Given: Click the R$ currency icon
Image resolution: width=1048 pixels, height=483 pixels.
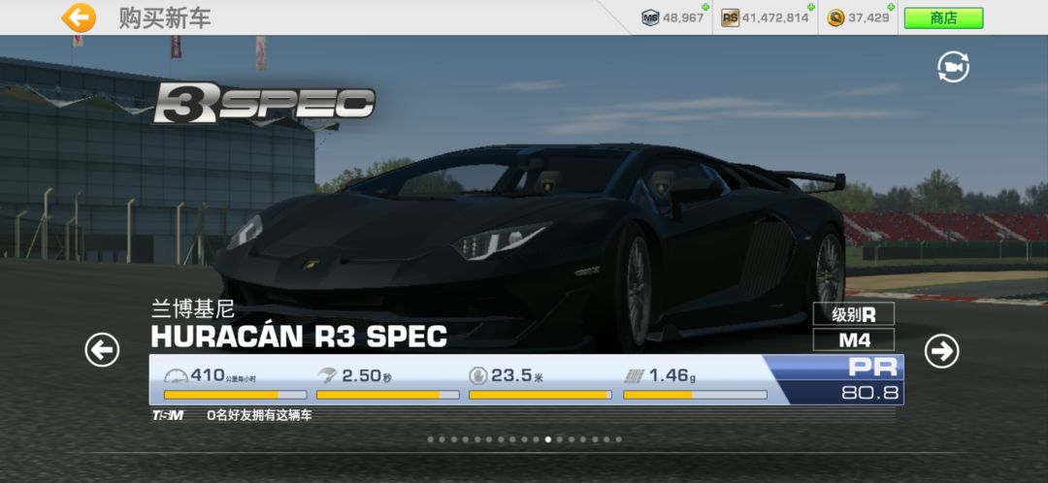Looking at the screenshot, I should pyautogui.click(x=730, y=18).
